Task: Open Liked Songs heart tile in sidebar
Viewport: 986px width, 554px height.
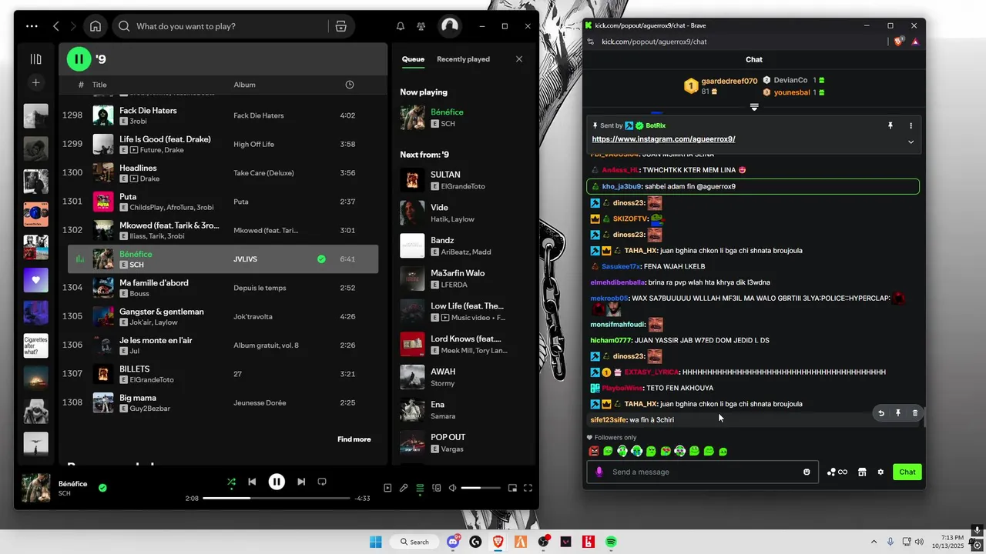Action: [x=35, y=280]
